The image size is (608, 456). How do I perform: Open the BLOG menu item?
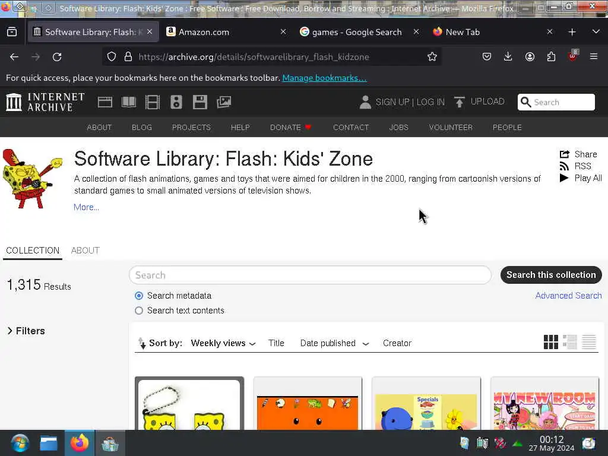[x=141, y=128]
